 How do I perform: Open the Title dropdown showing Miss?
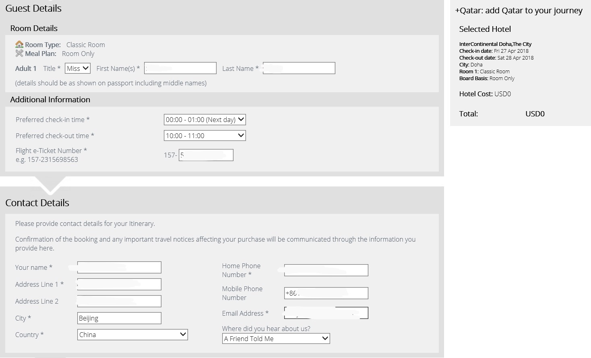click(78, 68)
